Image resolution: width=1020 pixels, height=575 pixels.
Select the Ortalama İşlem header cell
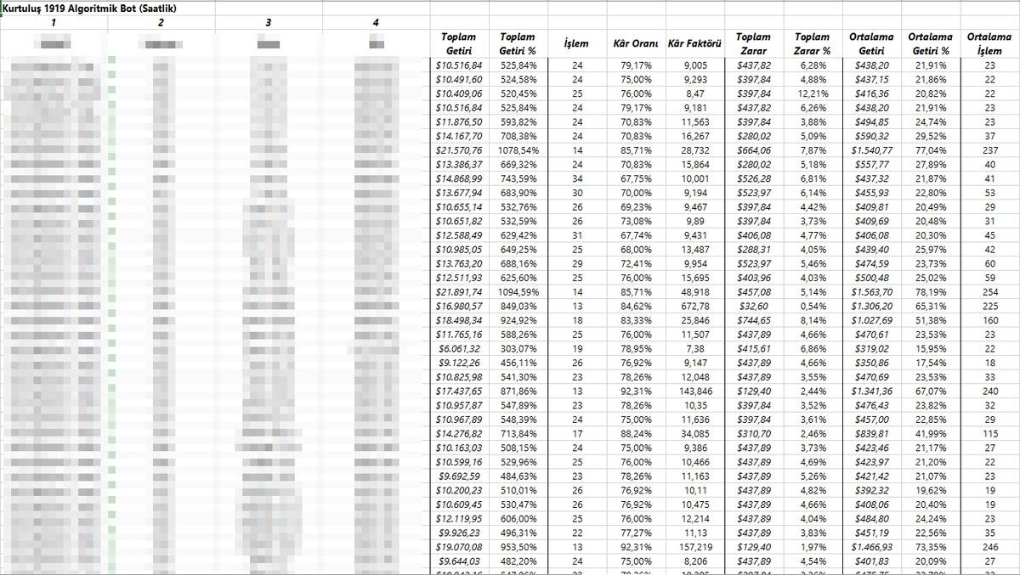click(x=989, y=43)
